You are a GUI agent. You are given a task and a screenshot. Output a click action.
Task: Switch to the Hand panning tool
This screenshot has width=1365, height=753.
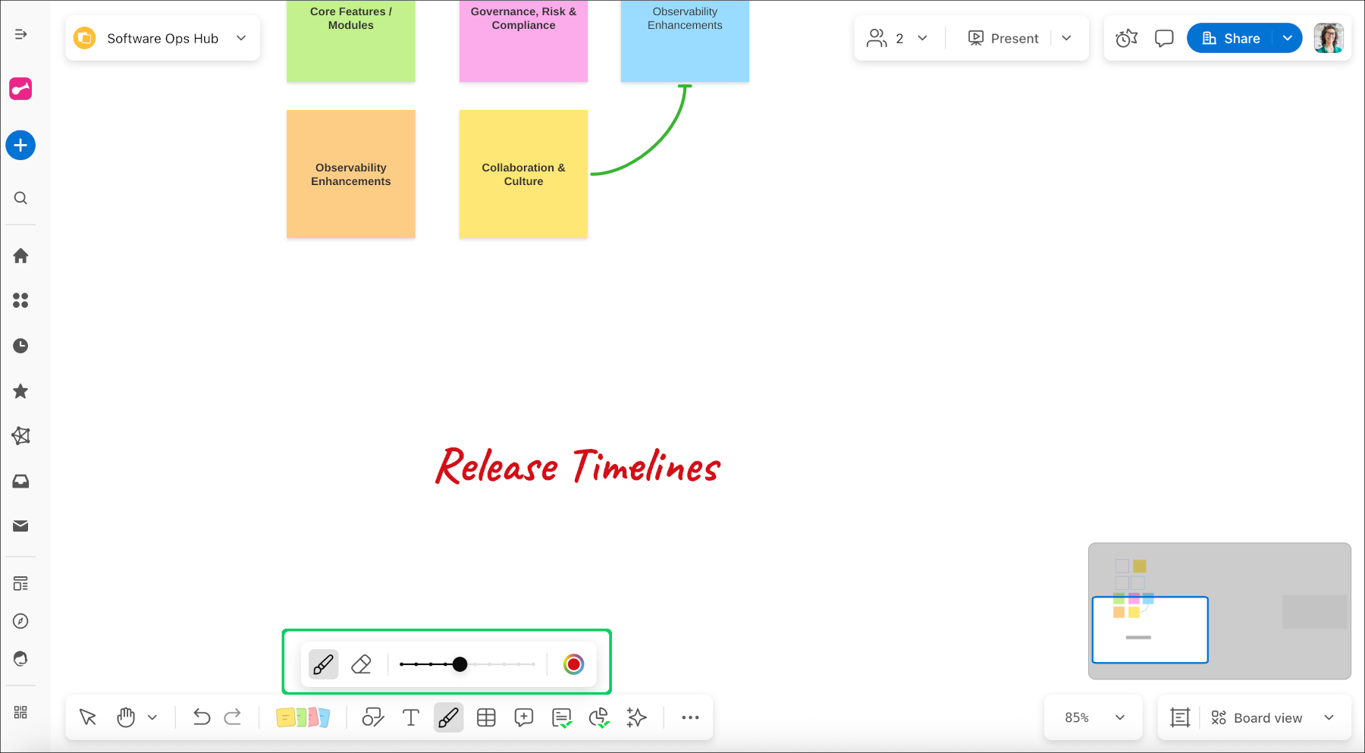pyautogui.click(x=125, y=717)
